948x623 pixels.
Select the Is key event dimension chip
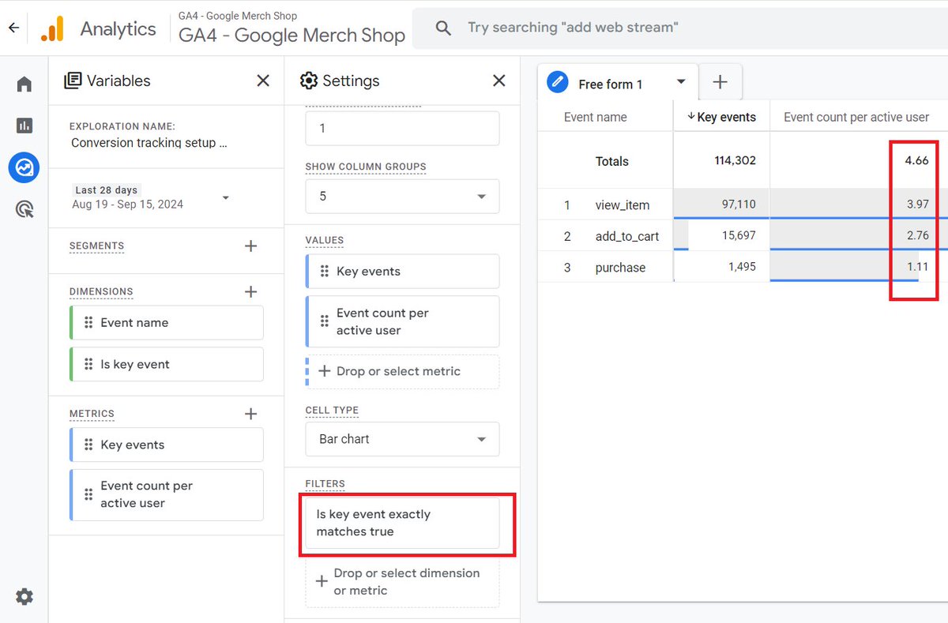166,364
